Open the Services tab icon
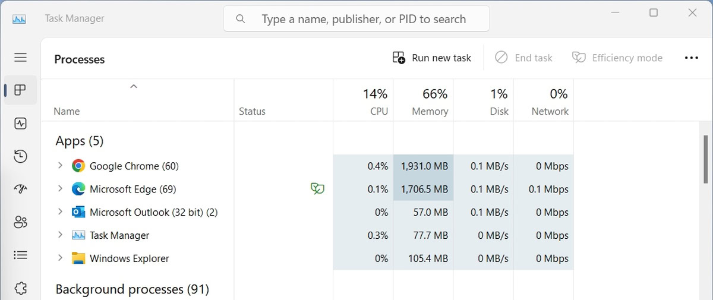 point(20,288)
